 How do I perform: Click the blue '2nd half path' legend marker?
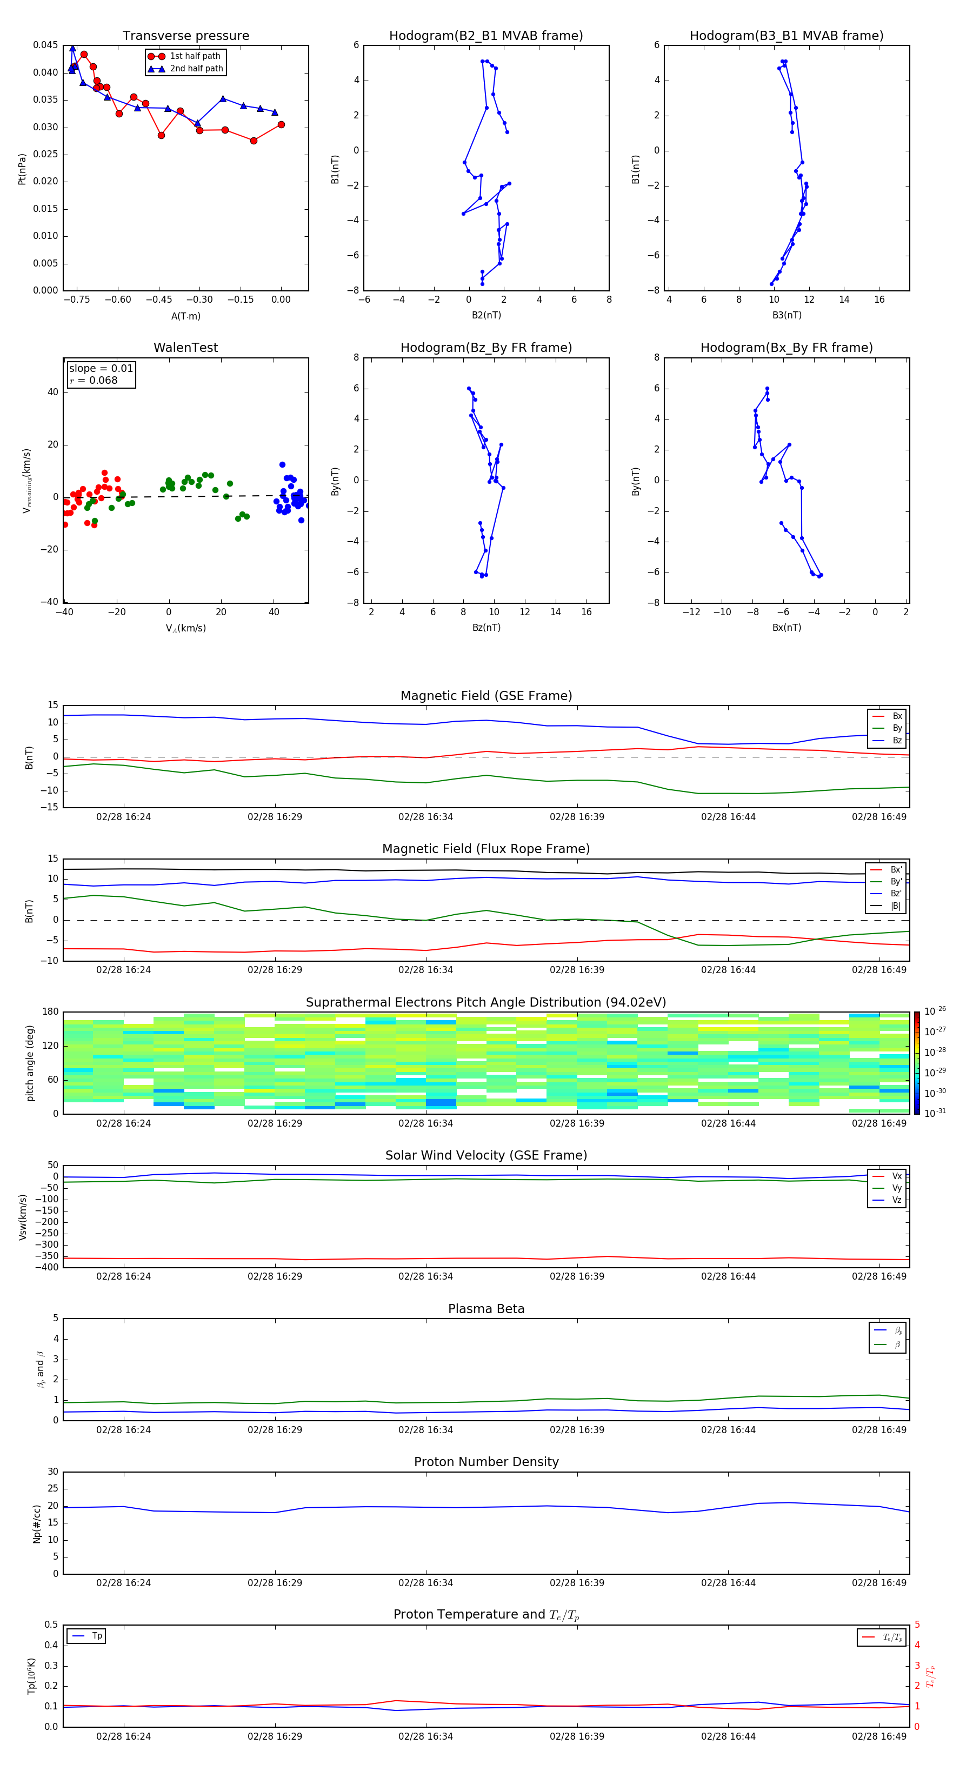point(157,69)
